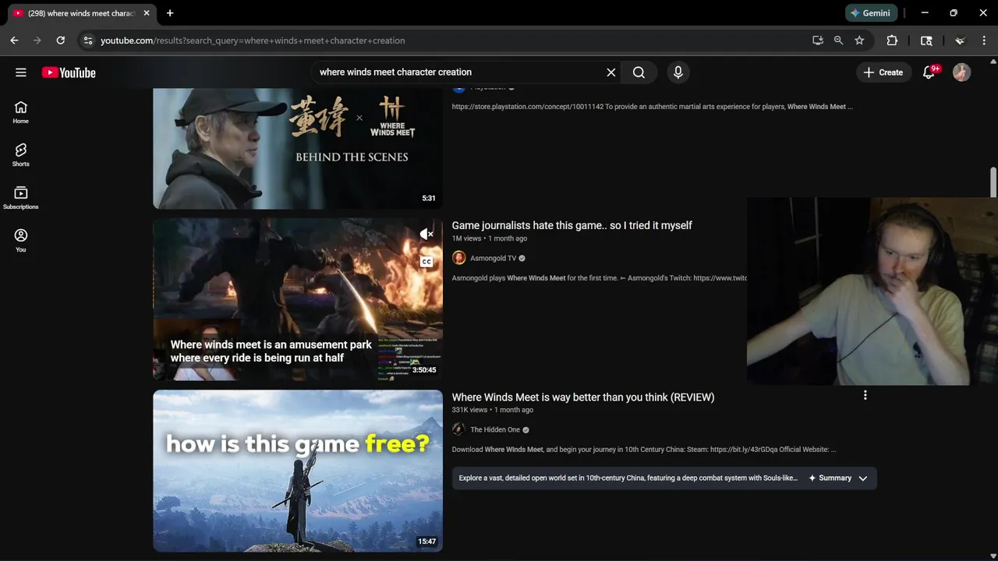
Task: Click the 15:47 duration badge
Action: (x=426, y=542)
